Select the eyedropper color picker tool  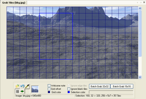[x=27, y=86]
